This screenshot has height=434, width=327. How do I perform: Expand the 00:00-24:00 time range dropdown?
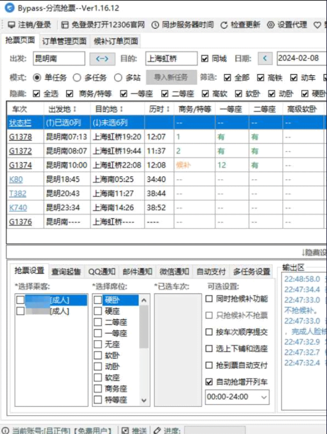(264, 397)
